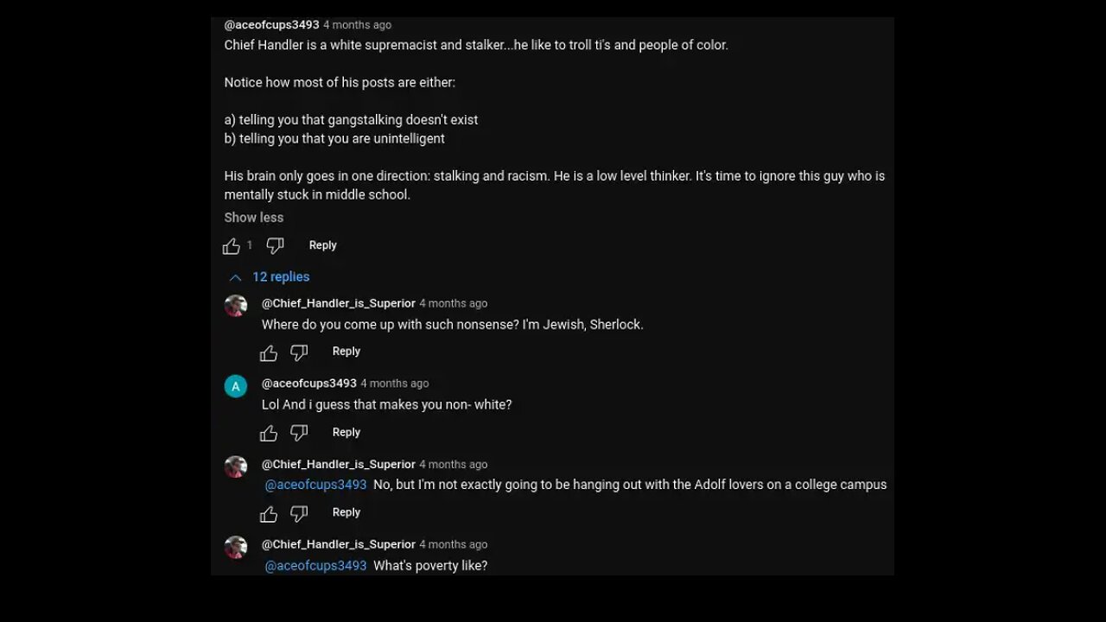1106x622 pixels.
Task: Reply to the "college campus" comment
Action: [346, 512]
